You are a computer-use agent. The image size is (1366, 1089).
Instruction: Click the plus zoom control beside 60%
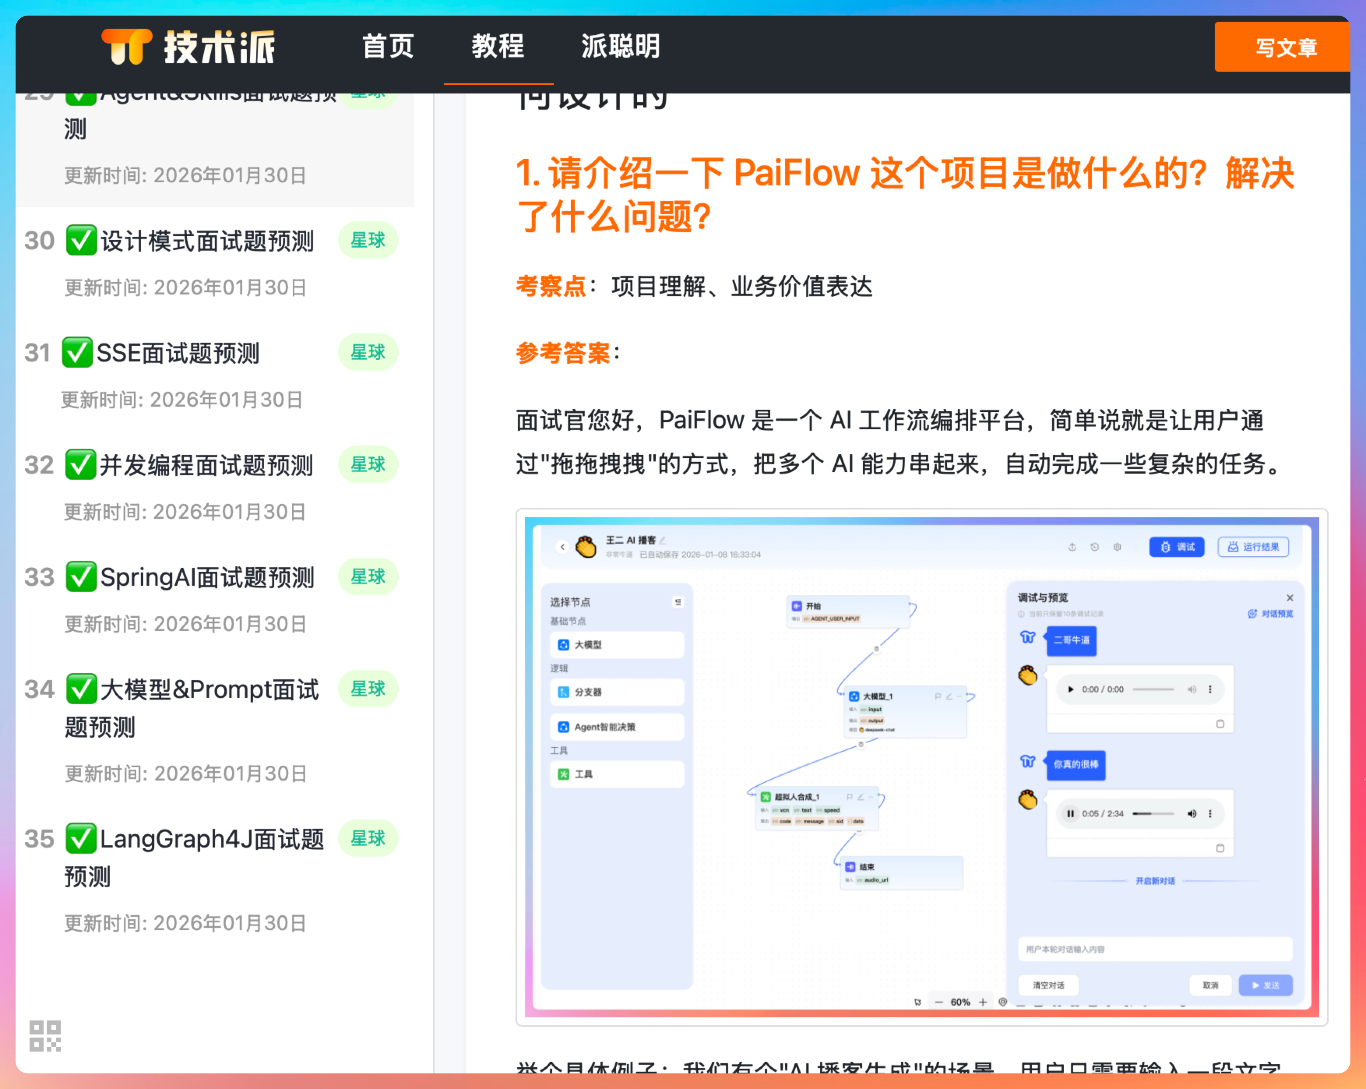point(983,1002)
